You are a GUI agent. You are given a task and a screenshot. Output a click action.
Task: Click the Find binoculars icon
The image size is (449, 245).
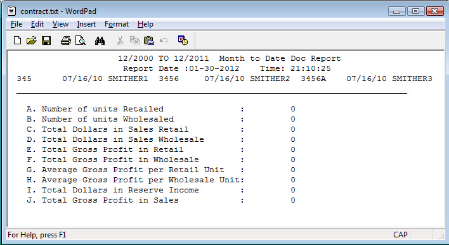pos(100,41)
